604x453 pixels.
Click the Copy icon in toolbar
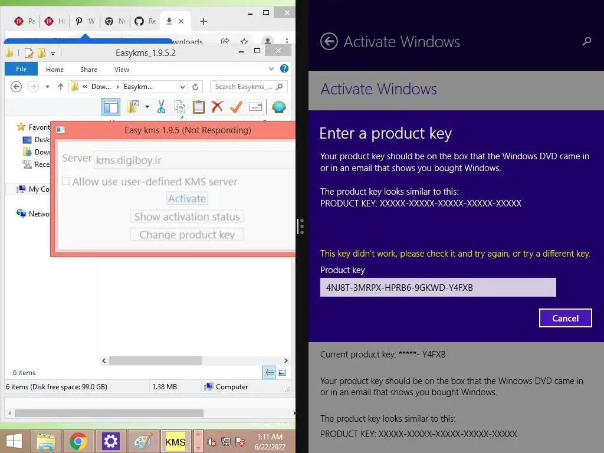click(179, 107)
